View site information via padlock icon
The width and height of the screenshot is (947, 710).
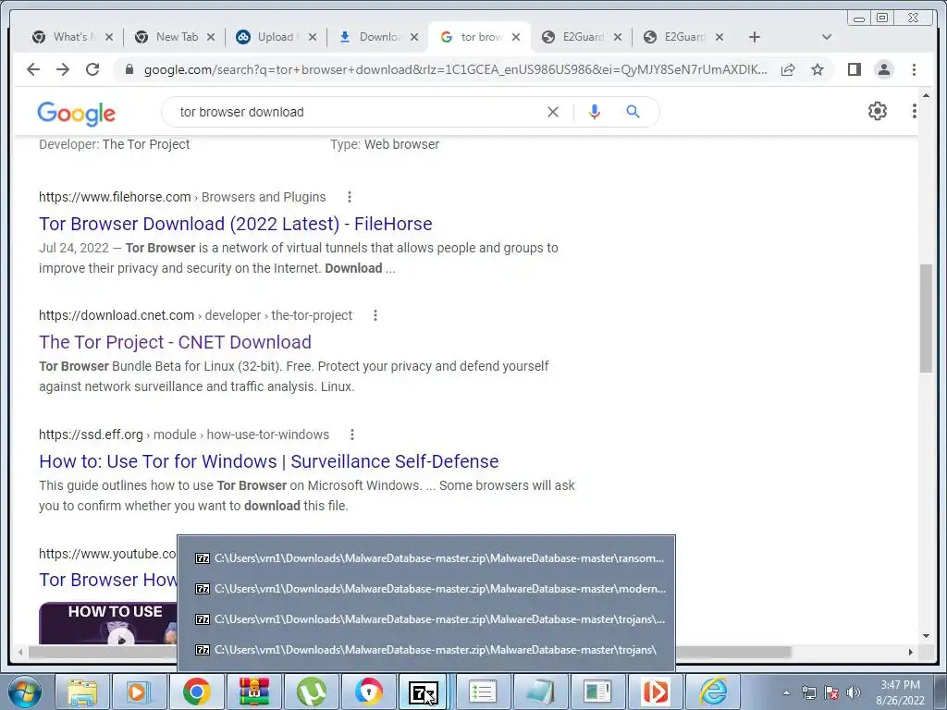129,69
